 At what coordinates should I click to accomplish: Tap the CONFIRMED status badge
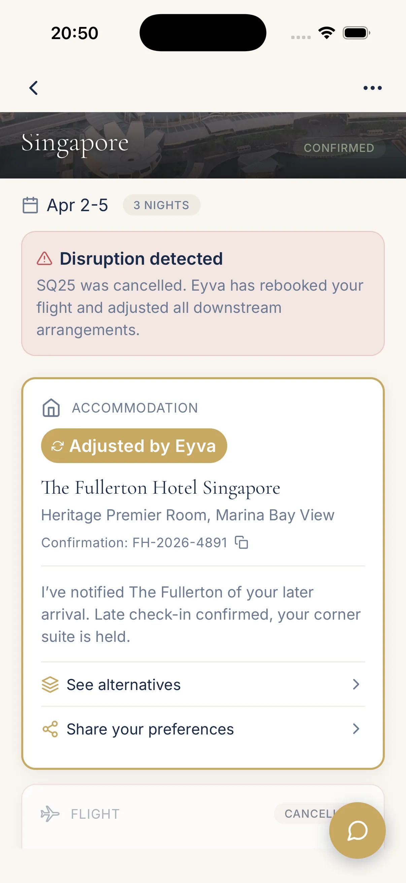339,148
